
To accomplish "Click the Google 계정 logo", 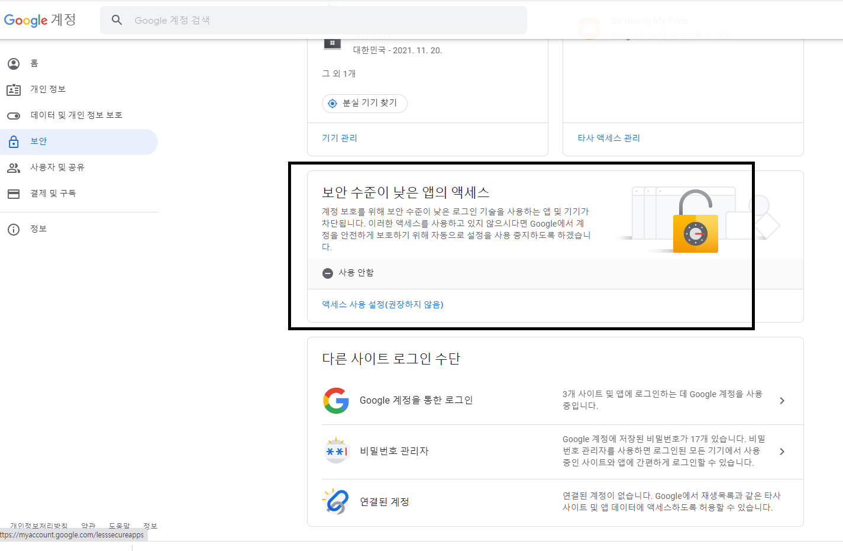I will [40, 20].
